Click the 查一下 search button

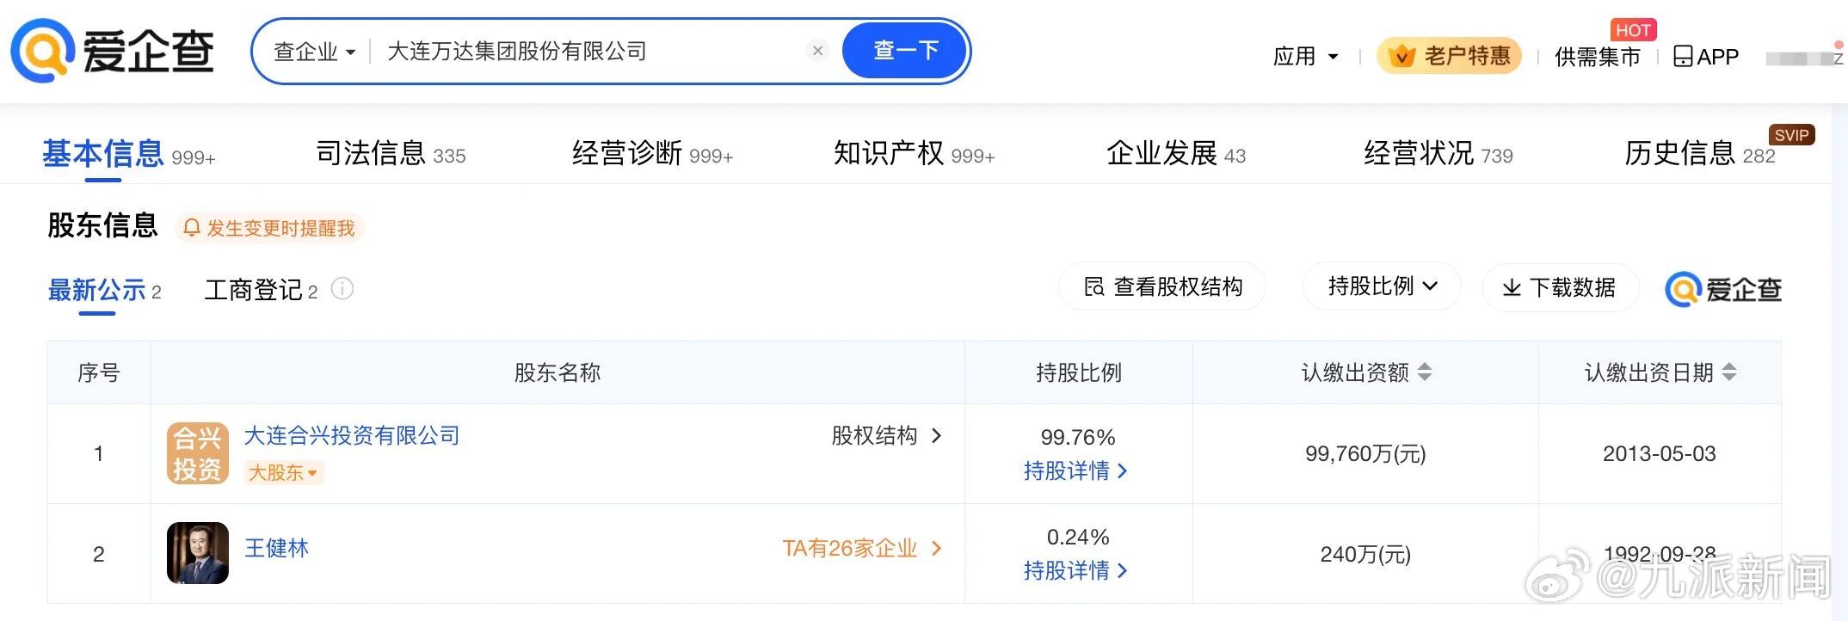[x=905, y=51]
